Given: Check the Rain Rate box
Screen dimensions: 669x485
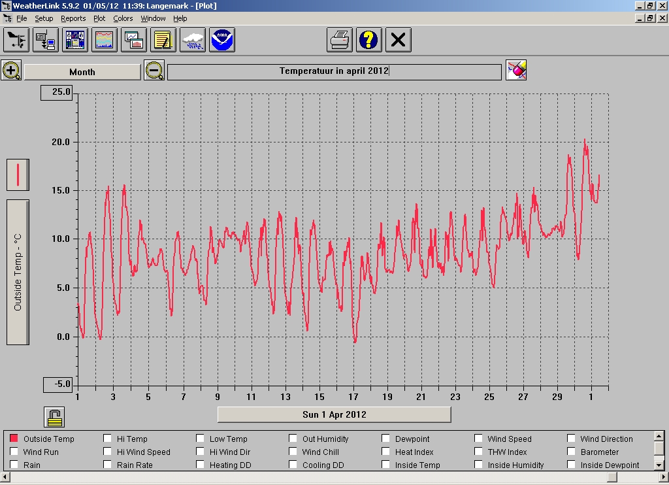Looking at the screenshot, I should (x=107, y=465).
